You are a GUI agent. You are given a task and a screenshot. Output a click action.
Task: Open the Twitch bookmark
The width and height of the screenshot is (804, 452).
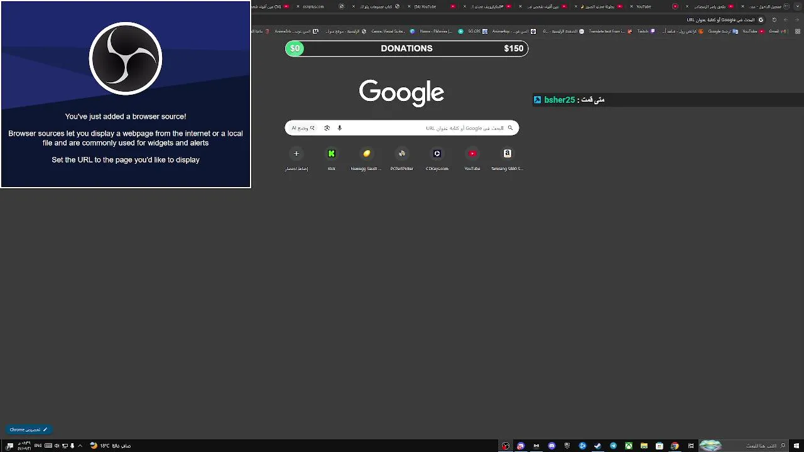[646, 31]
